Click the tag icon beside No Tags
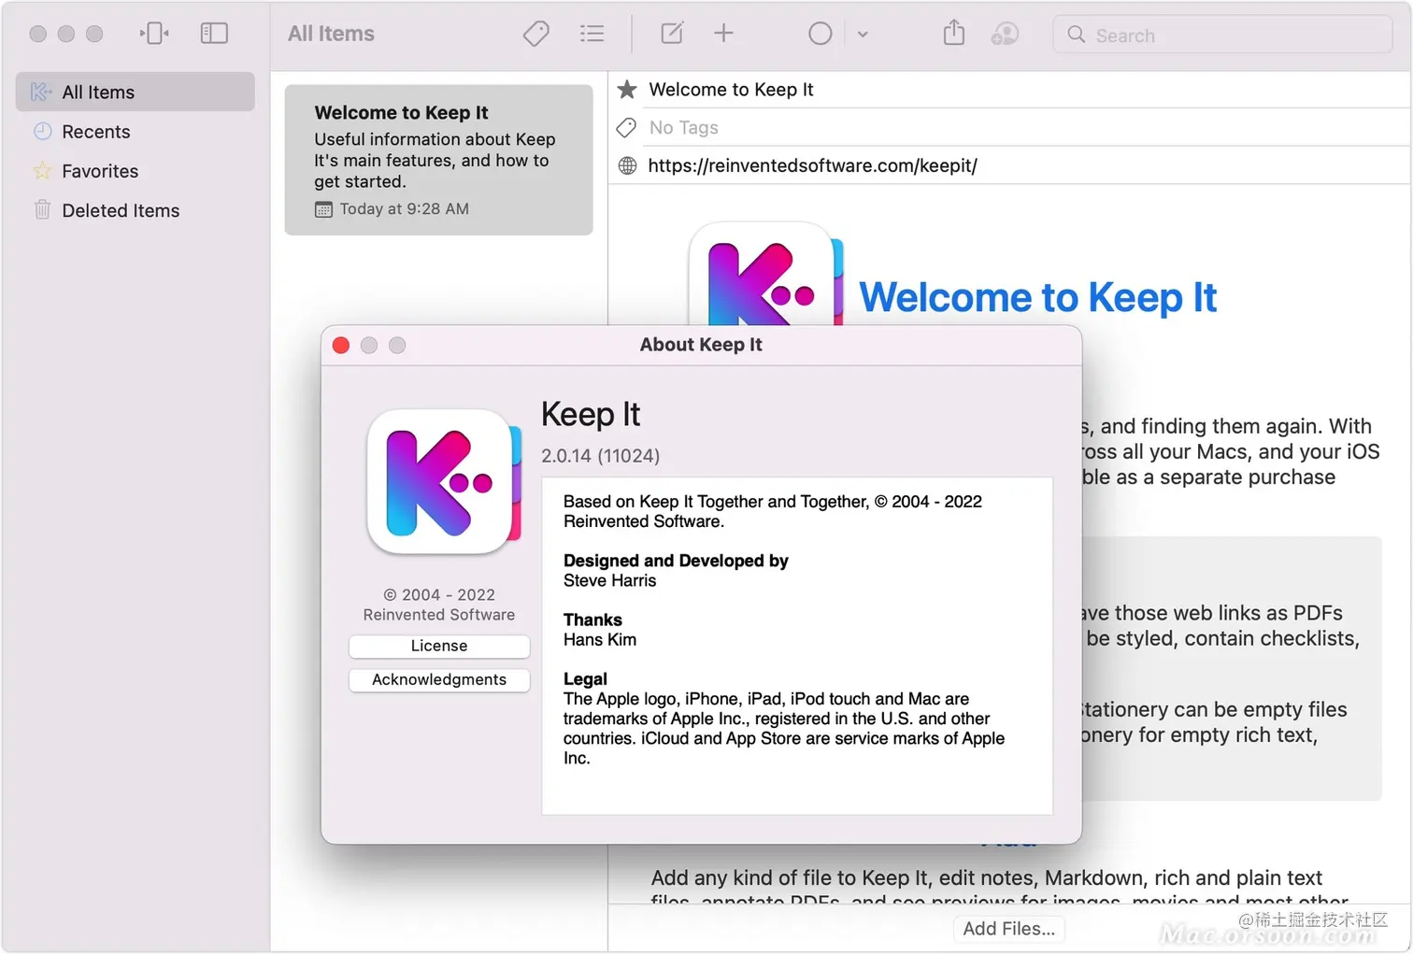Image resolution: width=1413 pixels, height=954 pixels. (x=627, y=127)
